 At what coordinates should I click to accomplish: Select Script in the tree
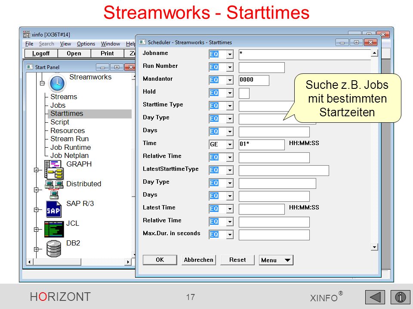tap(60, 122)
